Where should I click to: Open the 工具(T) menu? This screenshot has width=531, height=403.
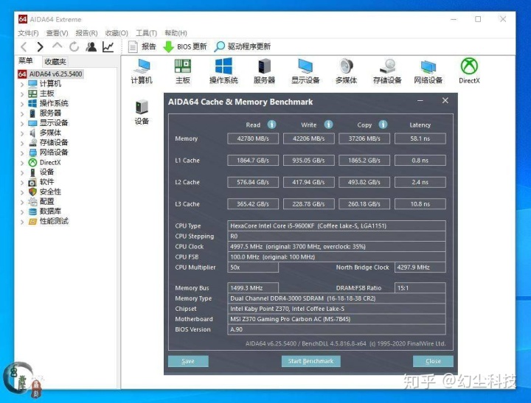pos(146,33)
